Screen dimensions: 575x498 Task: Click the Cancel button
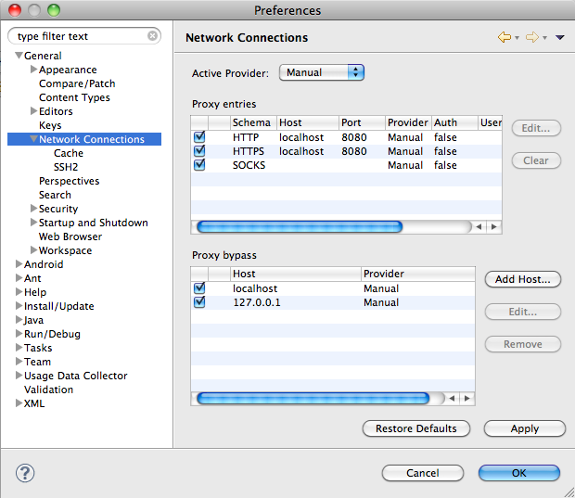(x=423, y=473)
